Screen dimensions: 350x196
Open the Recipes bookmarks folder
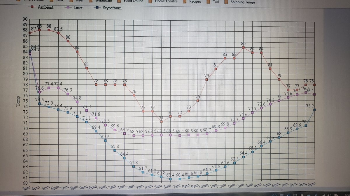[x=192, y=1]
